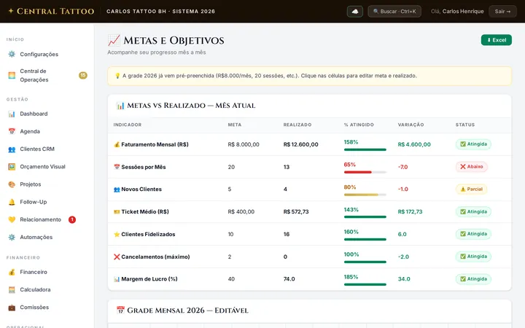
Task: Click the red 1 badge on Relacionamento
Action: (x=72, y=219)
